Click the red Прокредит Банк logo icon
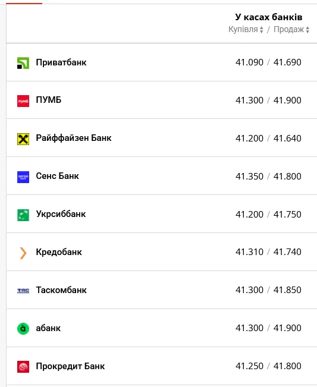This screenshot has width=317, height=387. (x=23, y=367)
